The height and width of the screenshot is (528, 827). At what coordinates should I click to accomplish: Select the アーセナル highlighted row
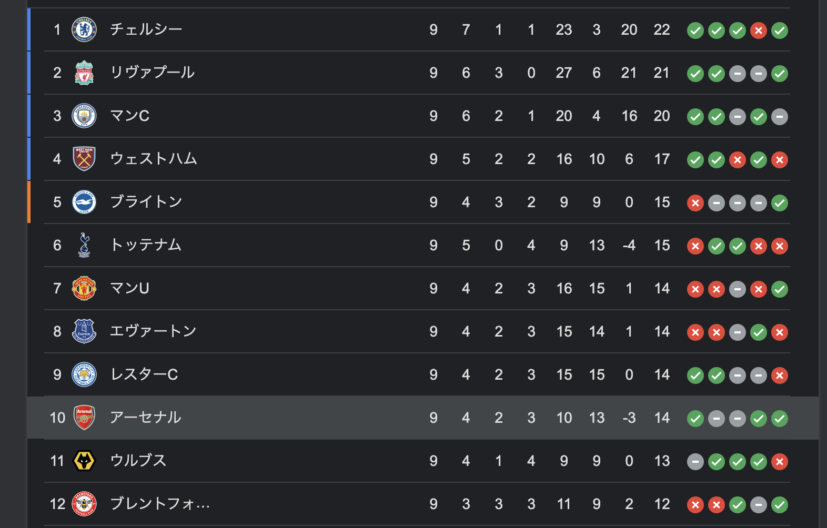423,418
